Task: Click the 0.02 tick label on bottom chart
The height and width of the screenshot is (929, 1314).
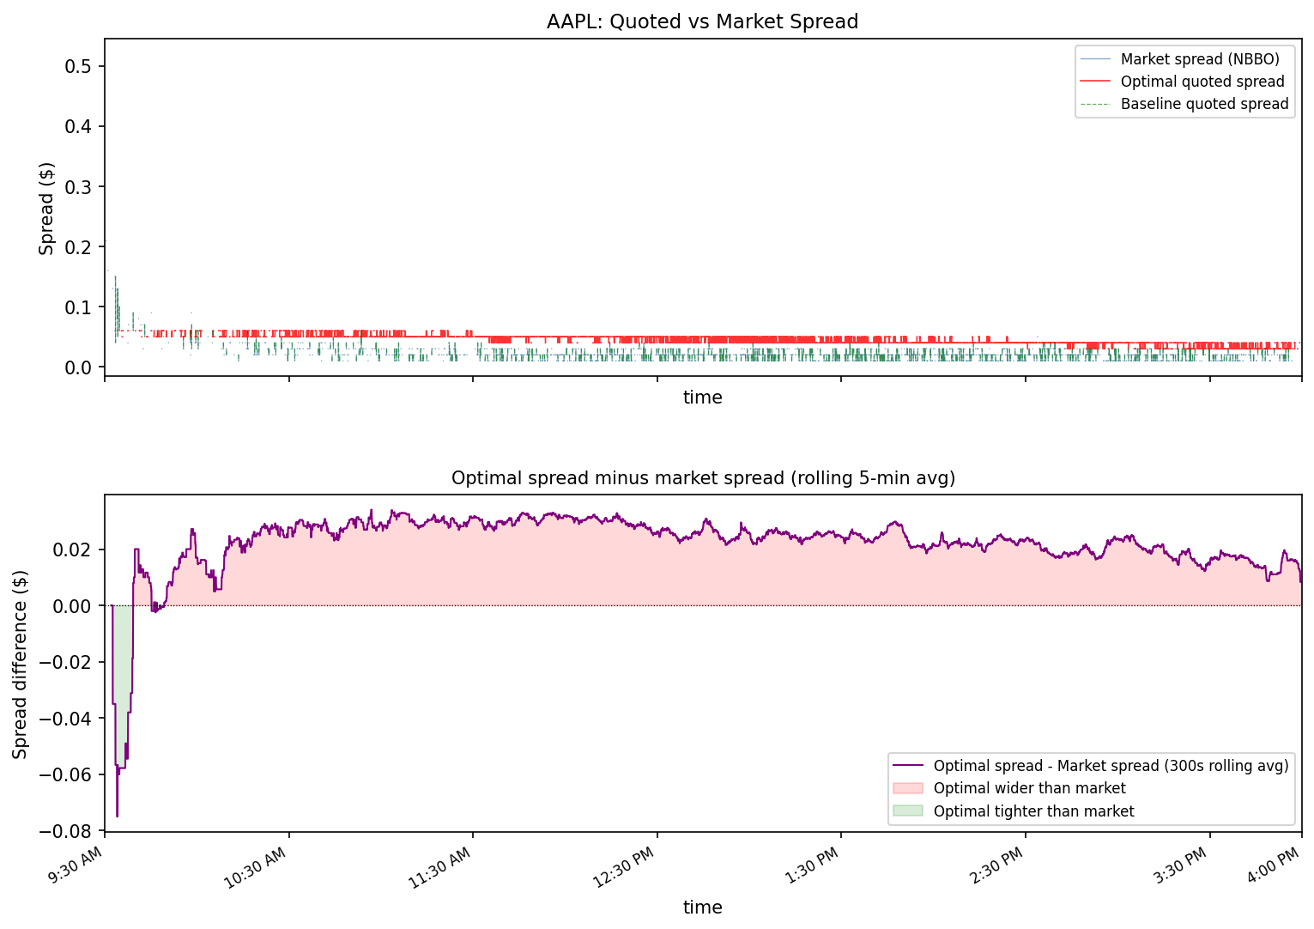Action: pos(73,550)
